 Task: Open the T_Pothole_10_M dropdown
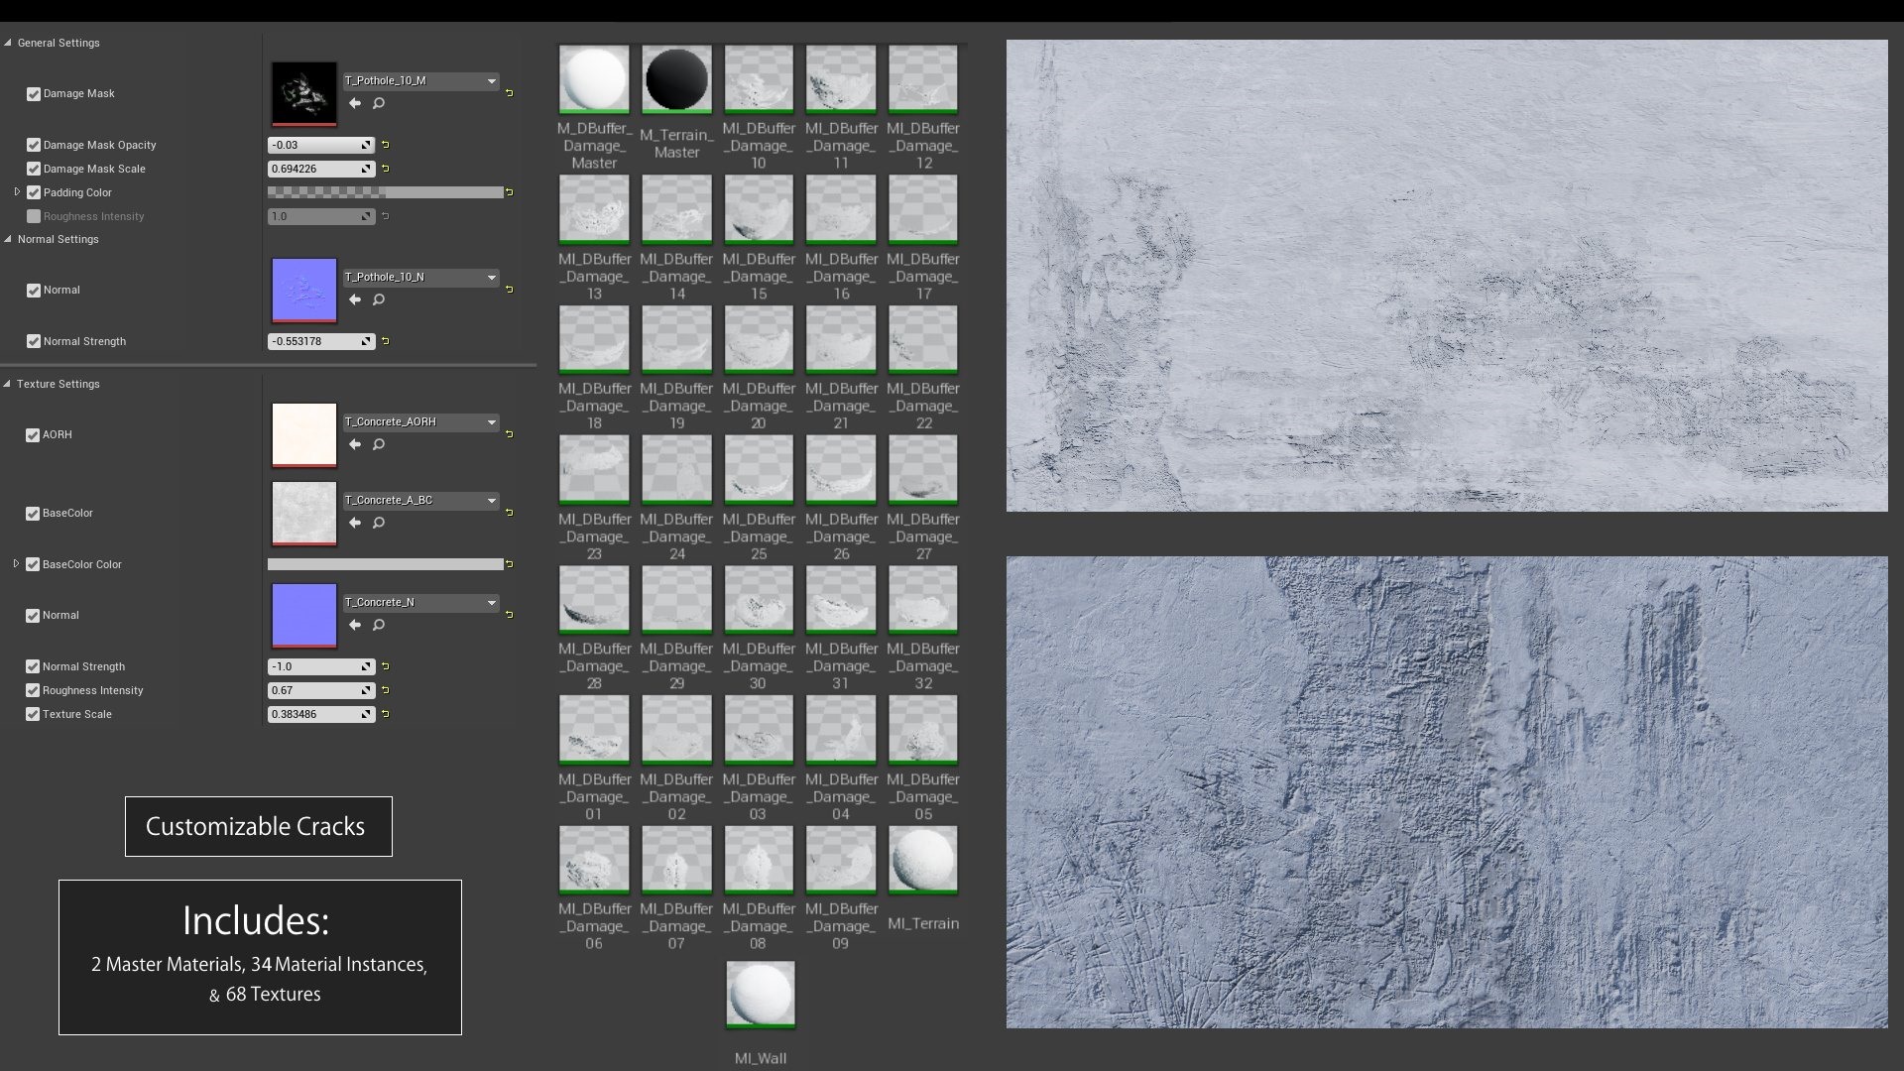(492, 79)
